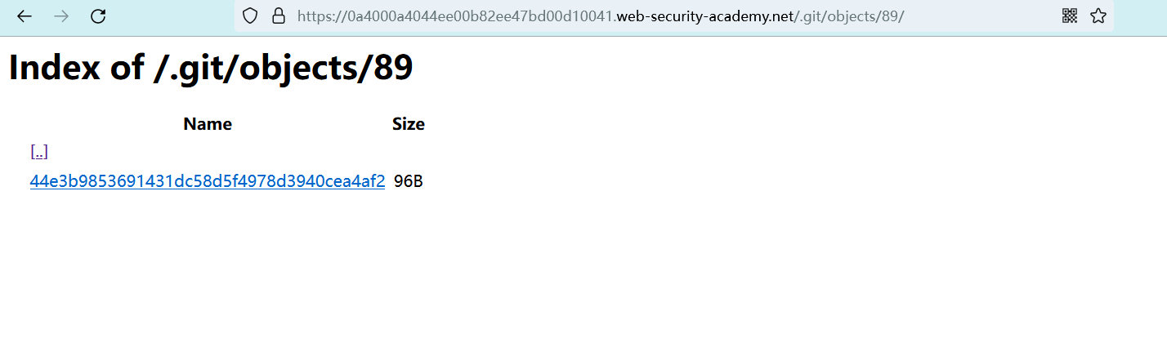Click the /.git/objects/89/ path in URL
Image resolution: width=1167 pixels, height=347 pixels.
coord(849,16)
